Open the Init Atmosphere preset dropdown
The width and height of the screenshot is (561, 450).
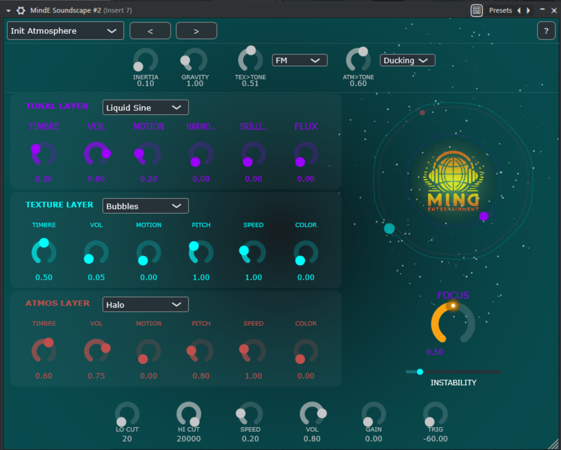pyautogui.click(x=65, y=30)
